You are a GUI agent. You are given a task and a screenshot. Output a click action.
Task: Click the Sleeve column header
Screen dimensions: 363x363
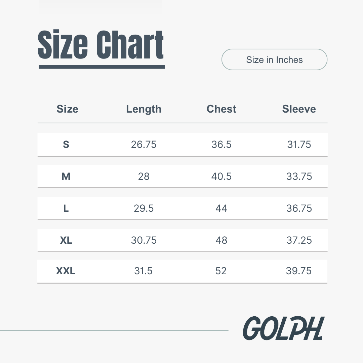click(x=299, y=109)
